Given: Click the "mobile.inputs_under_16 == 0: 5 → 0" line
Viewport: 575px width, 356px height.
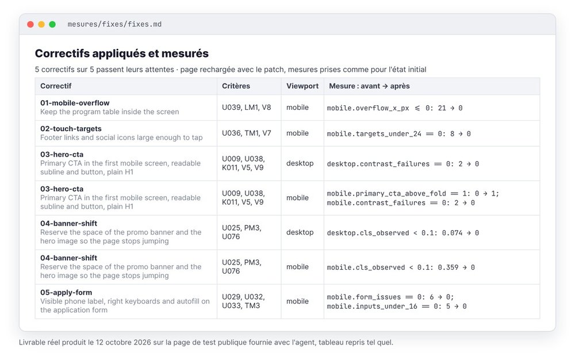Looking at the screenshot, I should coord(396,306).
